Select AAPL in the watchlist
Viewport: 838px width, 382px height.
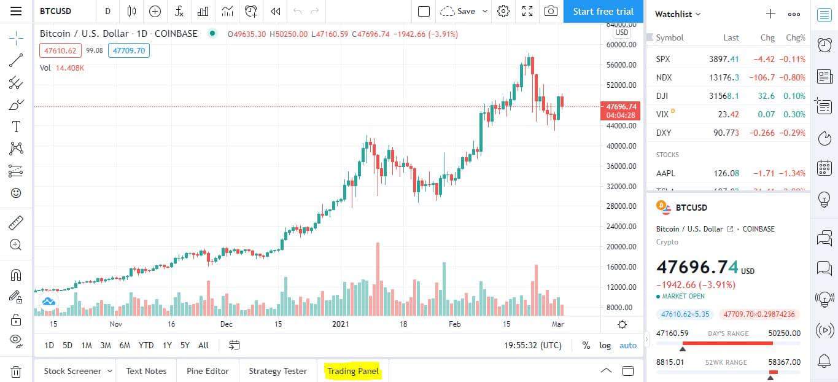(x=728, y=173)
